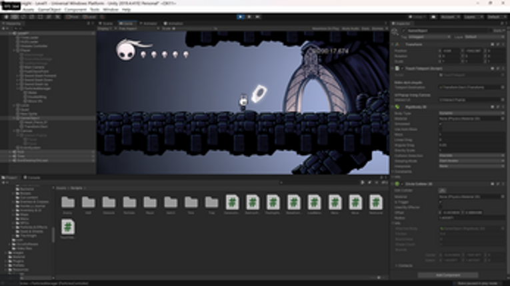Toggle the Pivot handle position button

[71, 17]
